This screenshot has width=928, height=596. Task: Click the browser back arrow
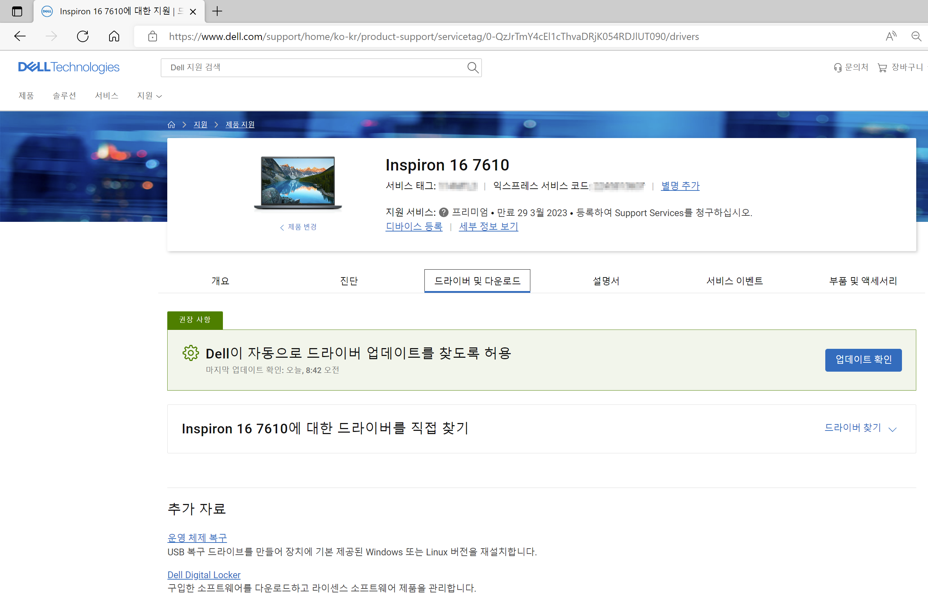pyautogui.click(x=20, y=36)
